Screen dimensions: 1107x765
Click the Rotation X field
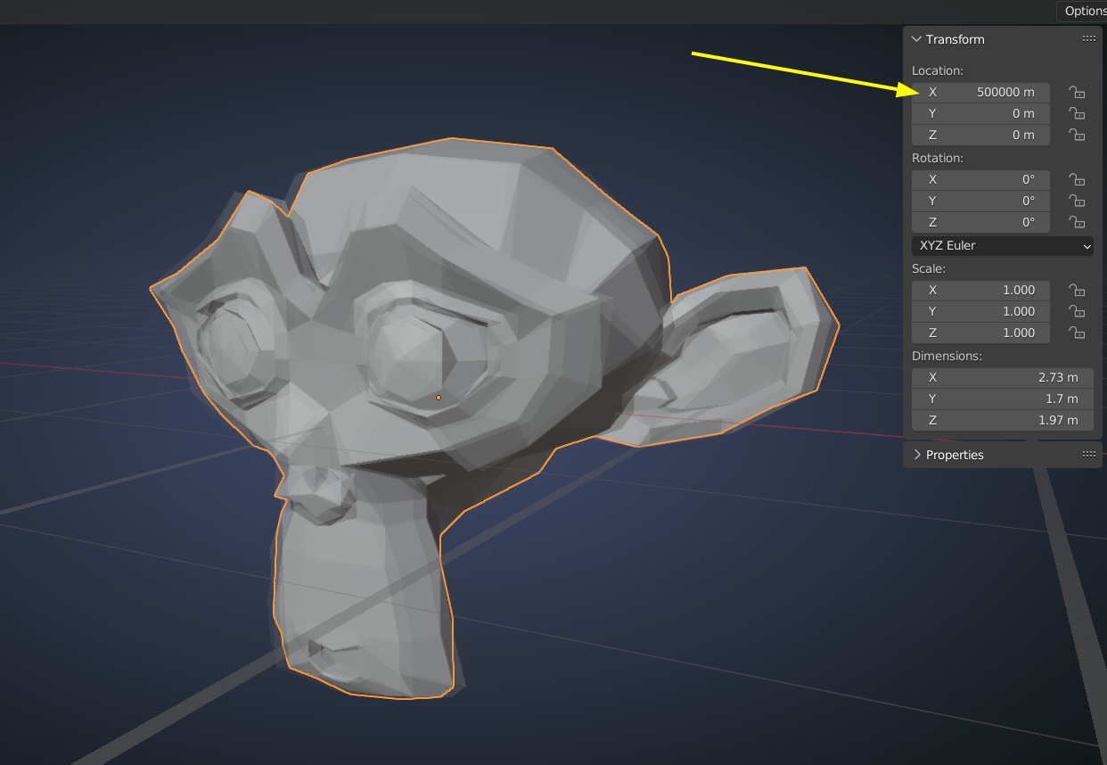tap(980, 179)
